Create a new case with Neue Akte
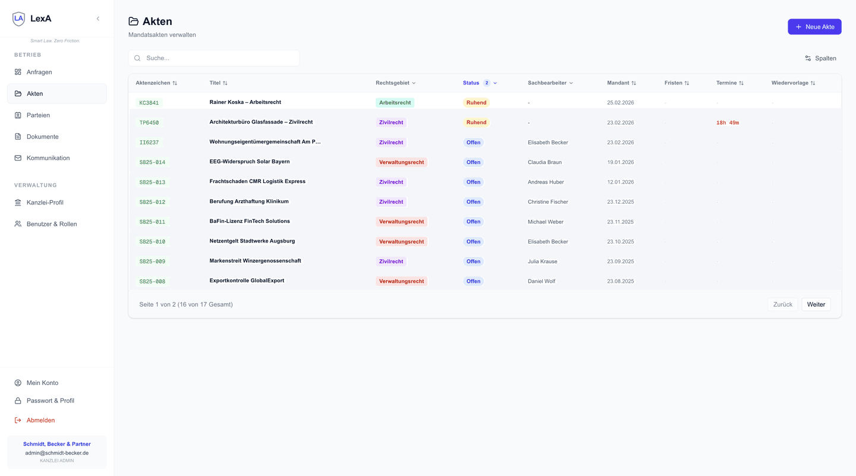 [x=814, y=26]
